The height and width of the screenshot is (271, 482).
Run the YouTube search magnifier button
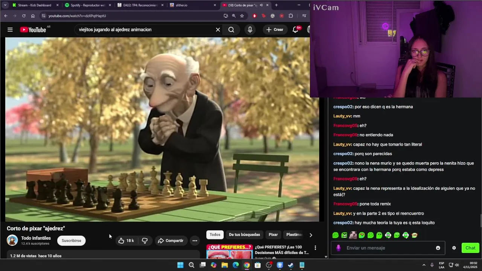point(231,30)
